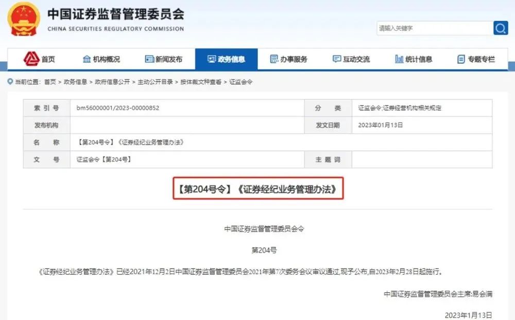This screenshot has height=320, width=515.
Task: Click the 中国证券监督管理委员会令 centered line
Action: point(264,229)
